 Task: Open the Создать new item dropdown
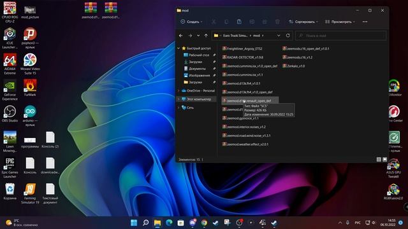click(191, 22)
